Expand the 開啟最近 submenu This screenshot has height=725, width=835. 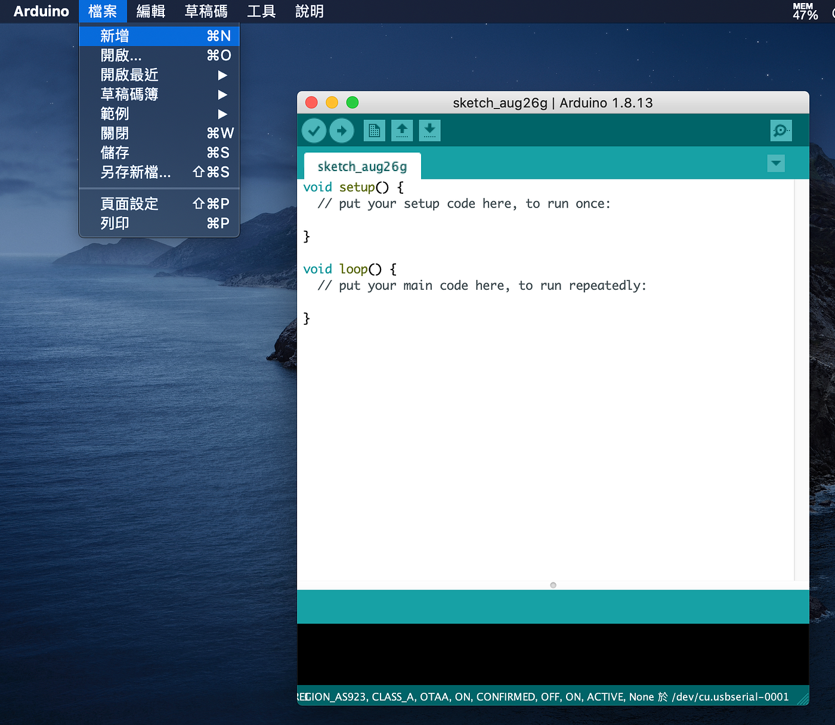pyautogui.click(x=130, y=75)
